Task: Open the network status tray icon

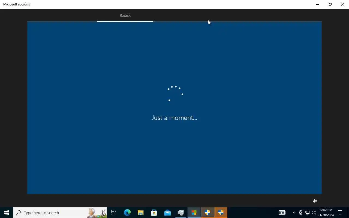Action: [307, 213]
